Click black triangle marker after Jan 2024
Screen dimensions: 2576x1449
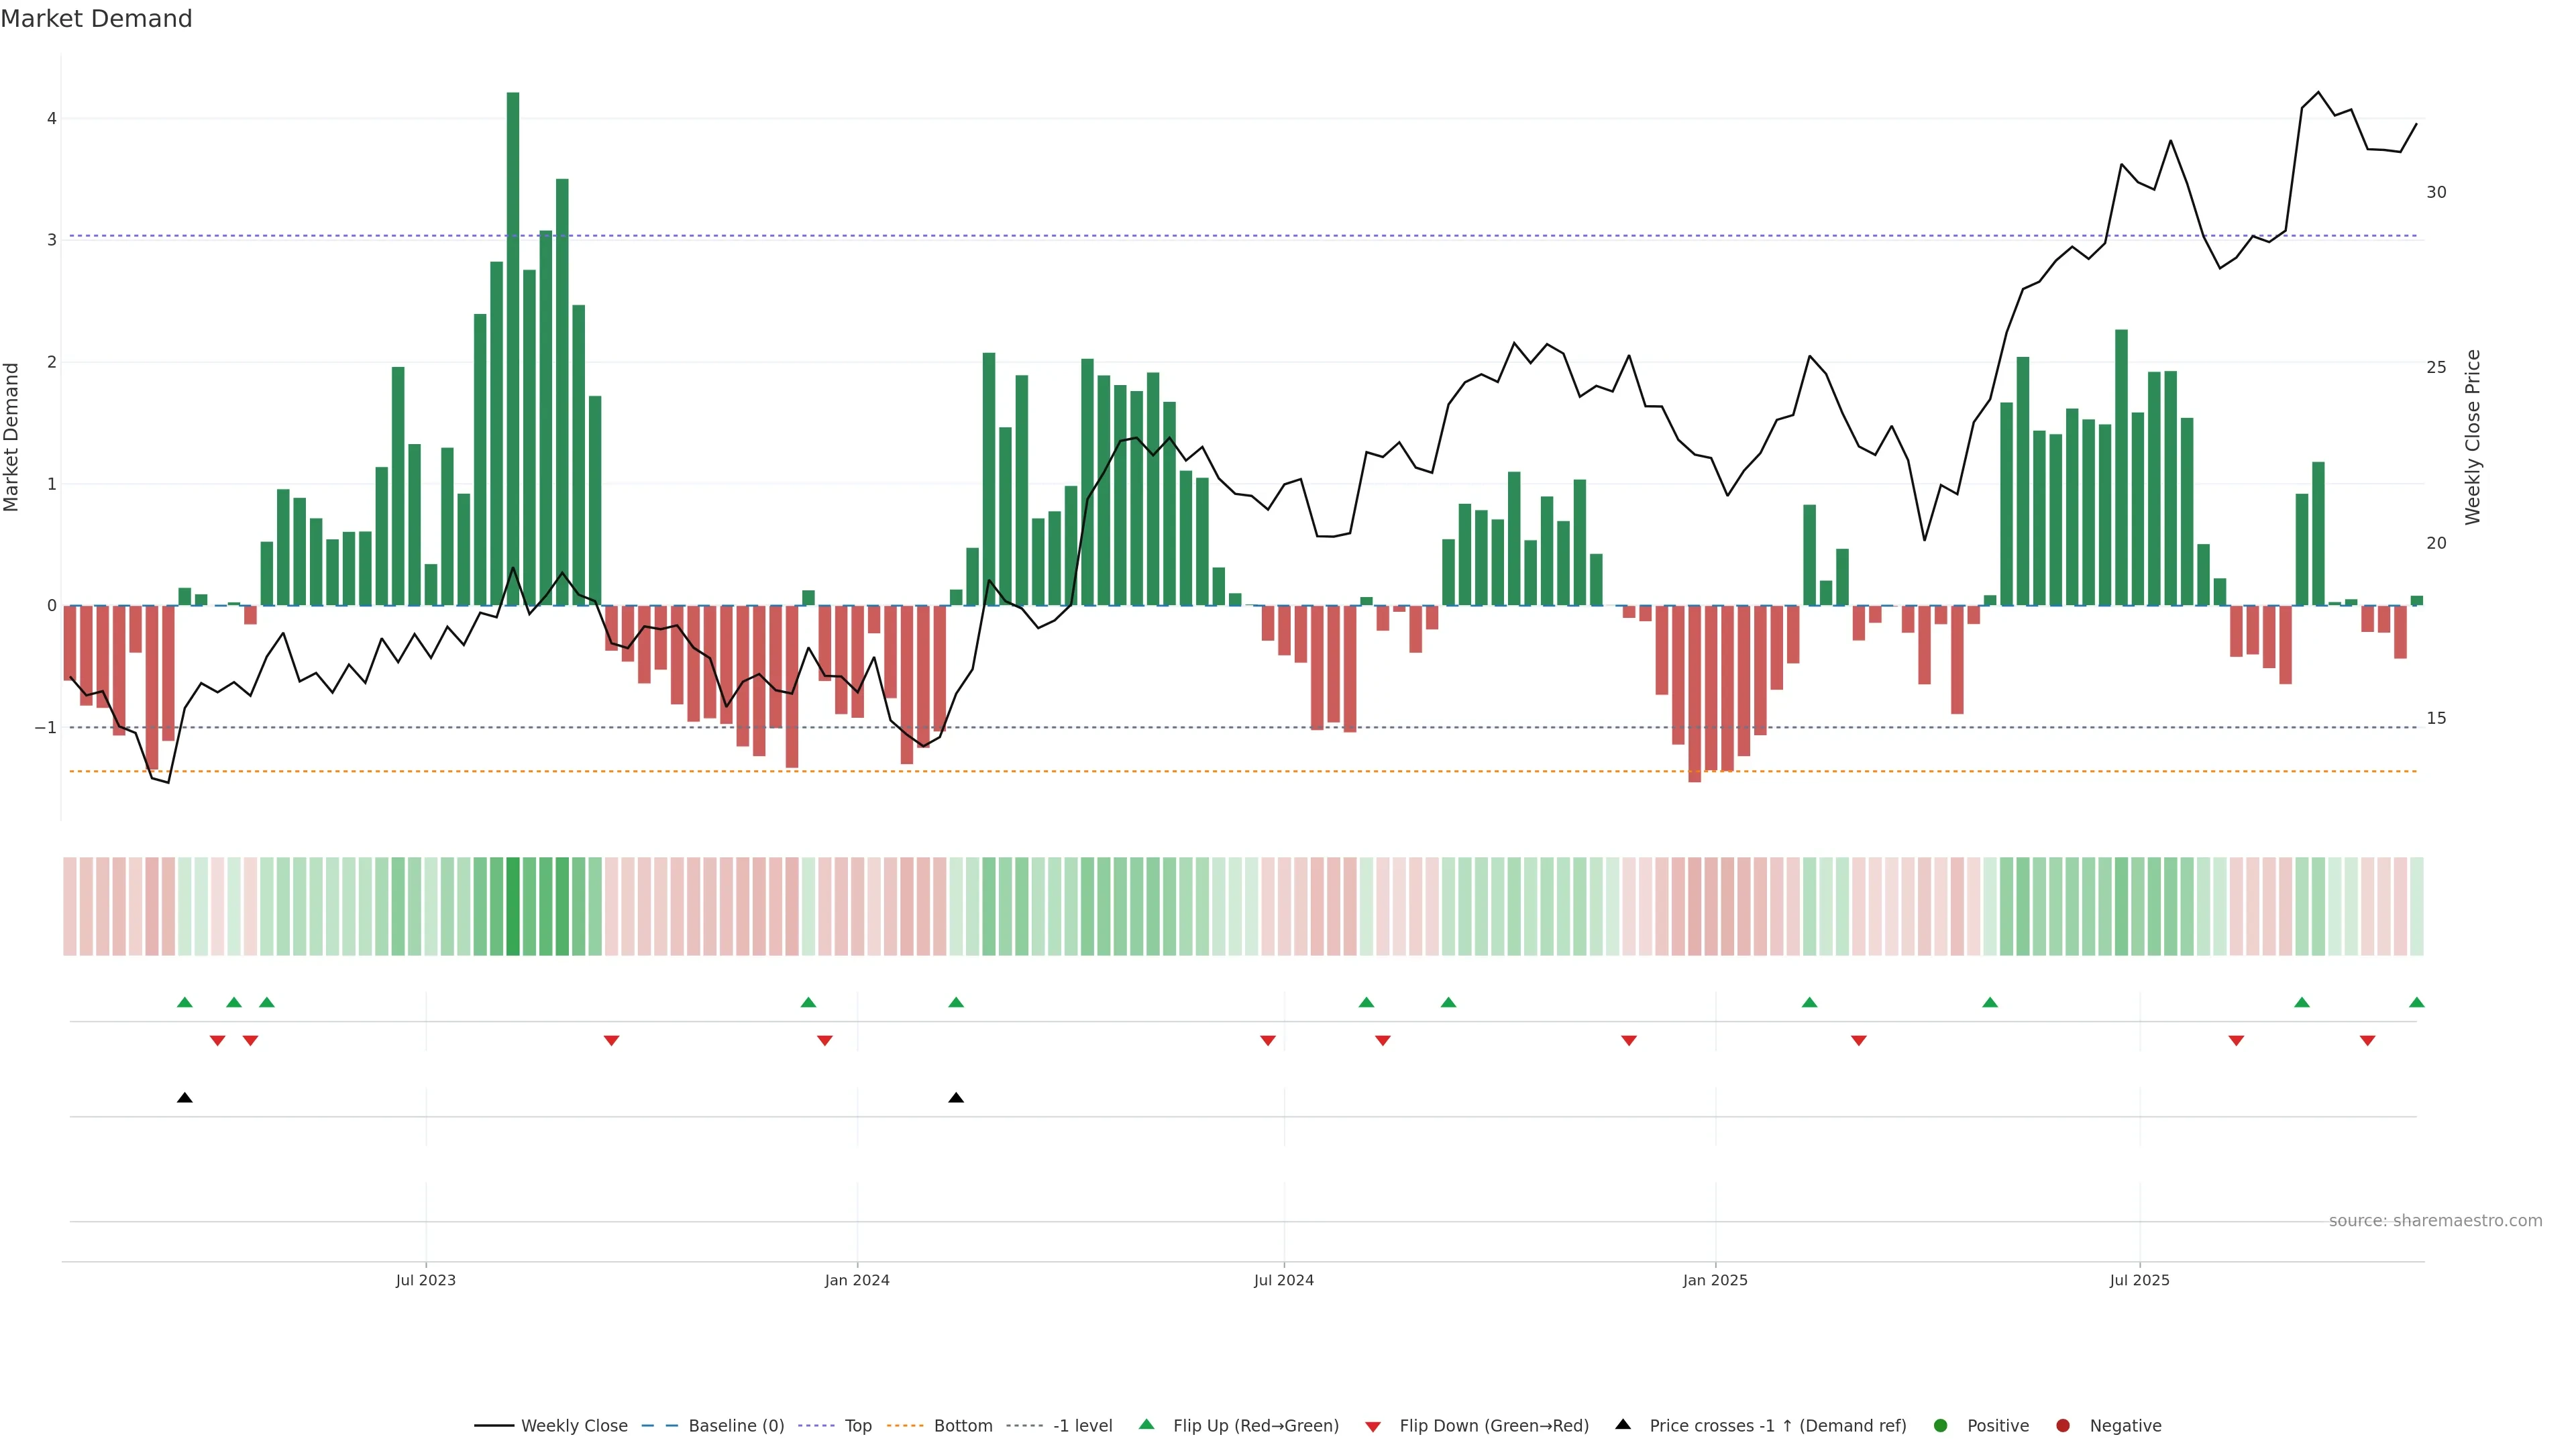(956, 1098)
